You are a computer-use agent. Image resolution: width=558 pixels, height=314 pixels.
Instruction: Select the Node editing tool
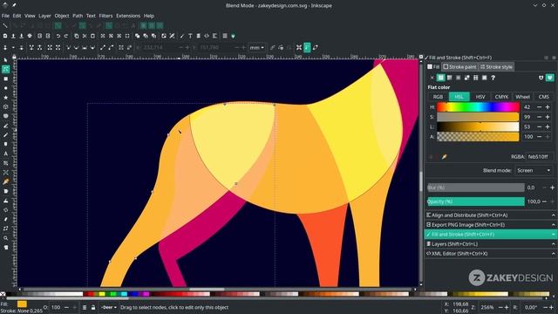point(5,69)
